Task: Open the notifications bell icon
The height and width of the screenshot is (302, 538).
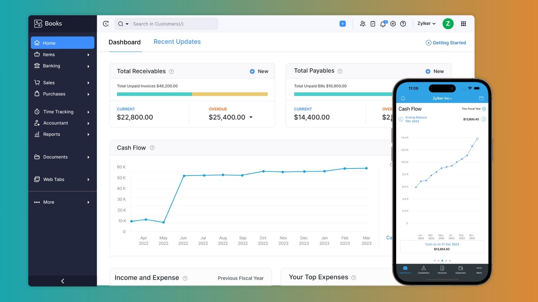Action: point(383,24)
